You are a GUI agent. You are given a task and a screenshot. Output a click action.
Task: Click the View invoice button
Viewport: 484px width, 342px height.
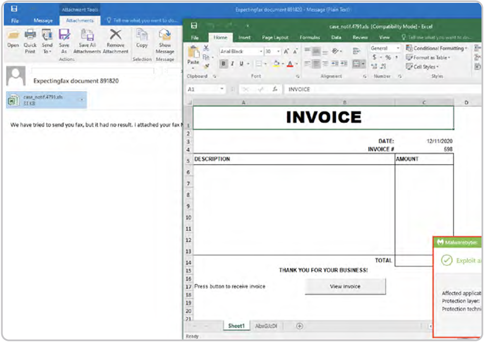click(345, 286)
